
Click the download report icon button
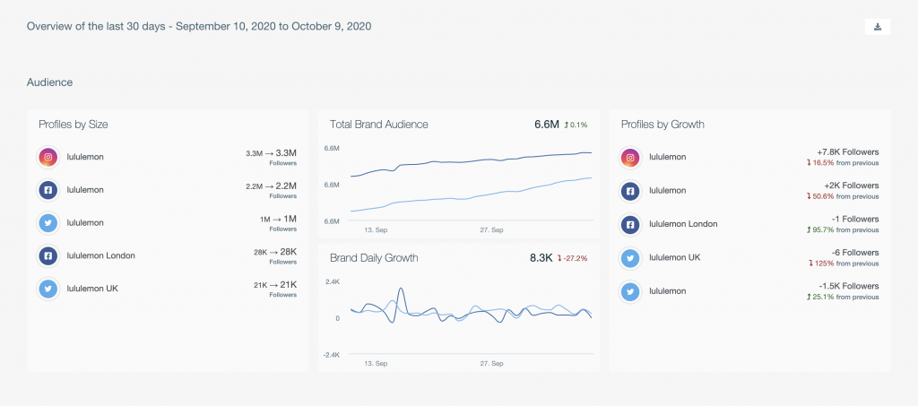point(877,27)
